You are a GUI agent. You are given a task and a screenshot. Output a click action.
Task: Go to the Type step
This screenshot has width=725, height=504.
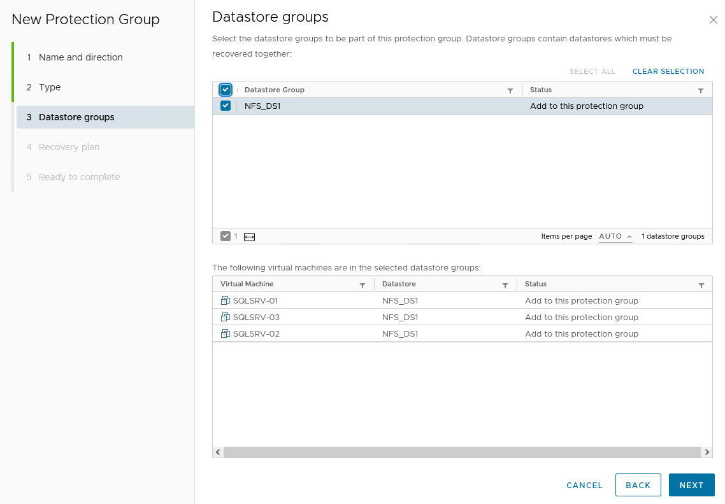(x=50, y=87)
